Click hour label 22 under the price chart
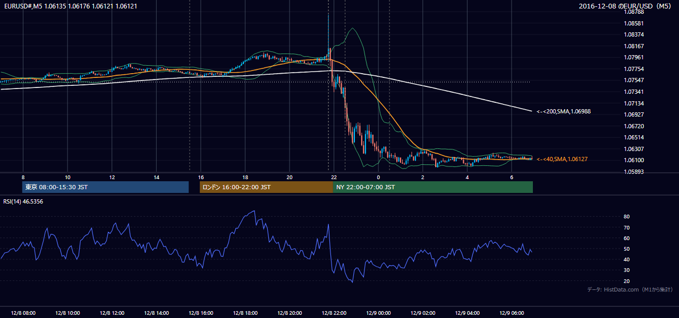Image resolution: width=679 pixels, height=318 pixels. tap(334, 177)
